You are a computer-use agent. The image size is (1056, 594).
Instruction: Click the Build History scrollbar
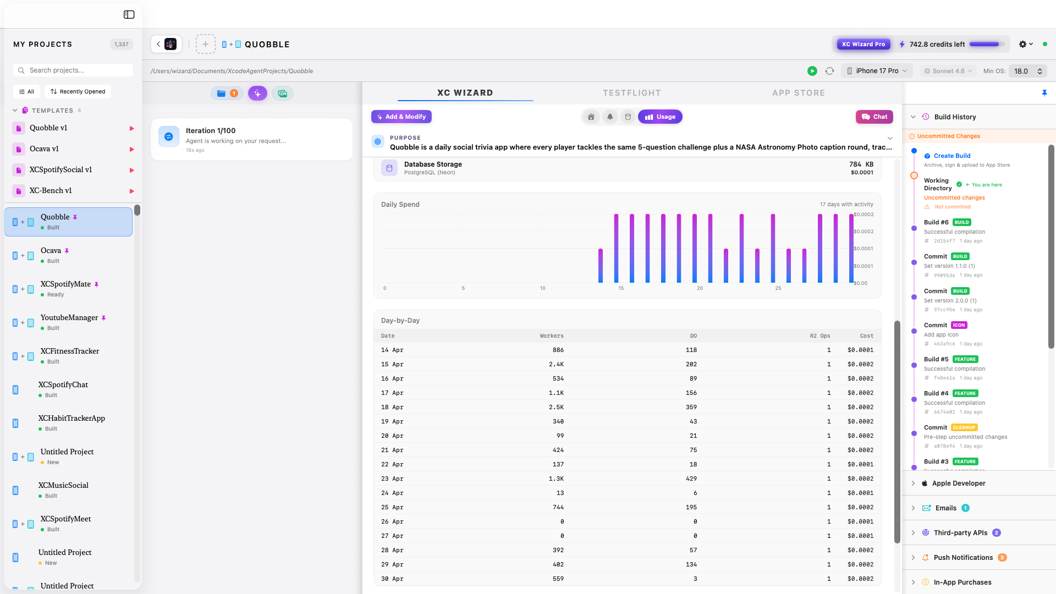[1051, 246]
